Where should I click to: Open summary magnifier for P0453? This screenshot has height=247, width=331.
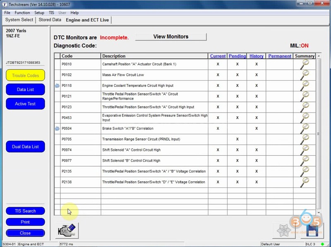[305, 118]
